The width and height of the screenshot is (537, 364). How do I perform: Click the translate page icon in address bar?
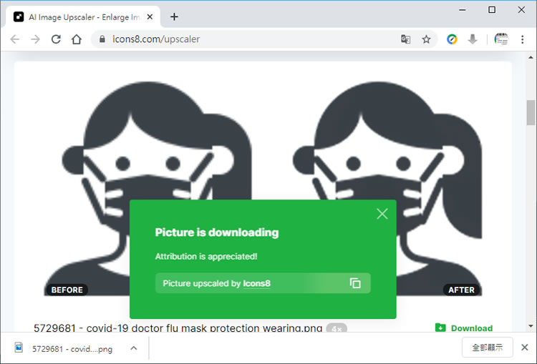click(x=406, y=39)
